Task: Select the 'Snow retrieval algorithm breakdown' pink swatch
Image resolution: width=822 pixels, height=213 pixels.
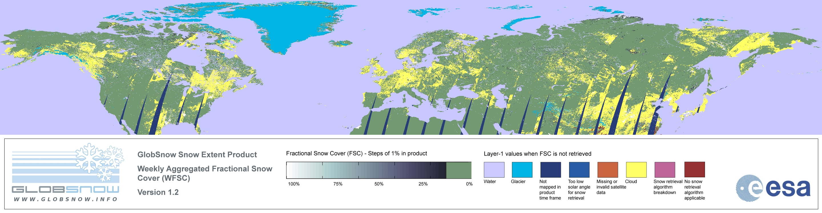Action: point(665,170)
